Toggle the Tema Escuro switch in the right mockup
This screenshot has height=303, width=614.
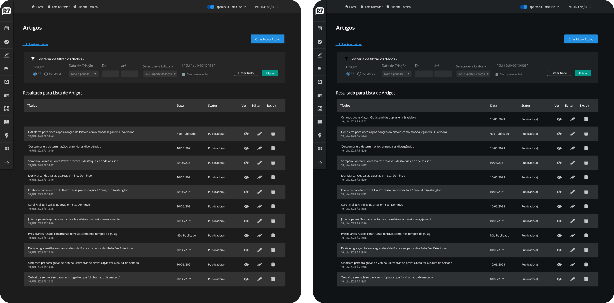pos(524,7)
